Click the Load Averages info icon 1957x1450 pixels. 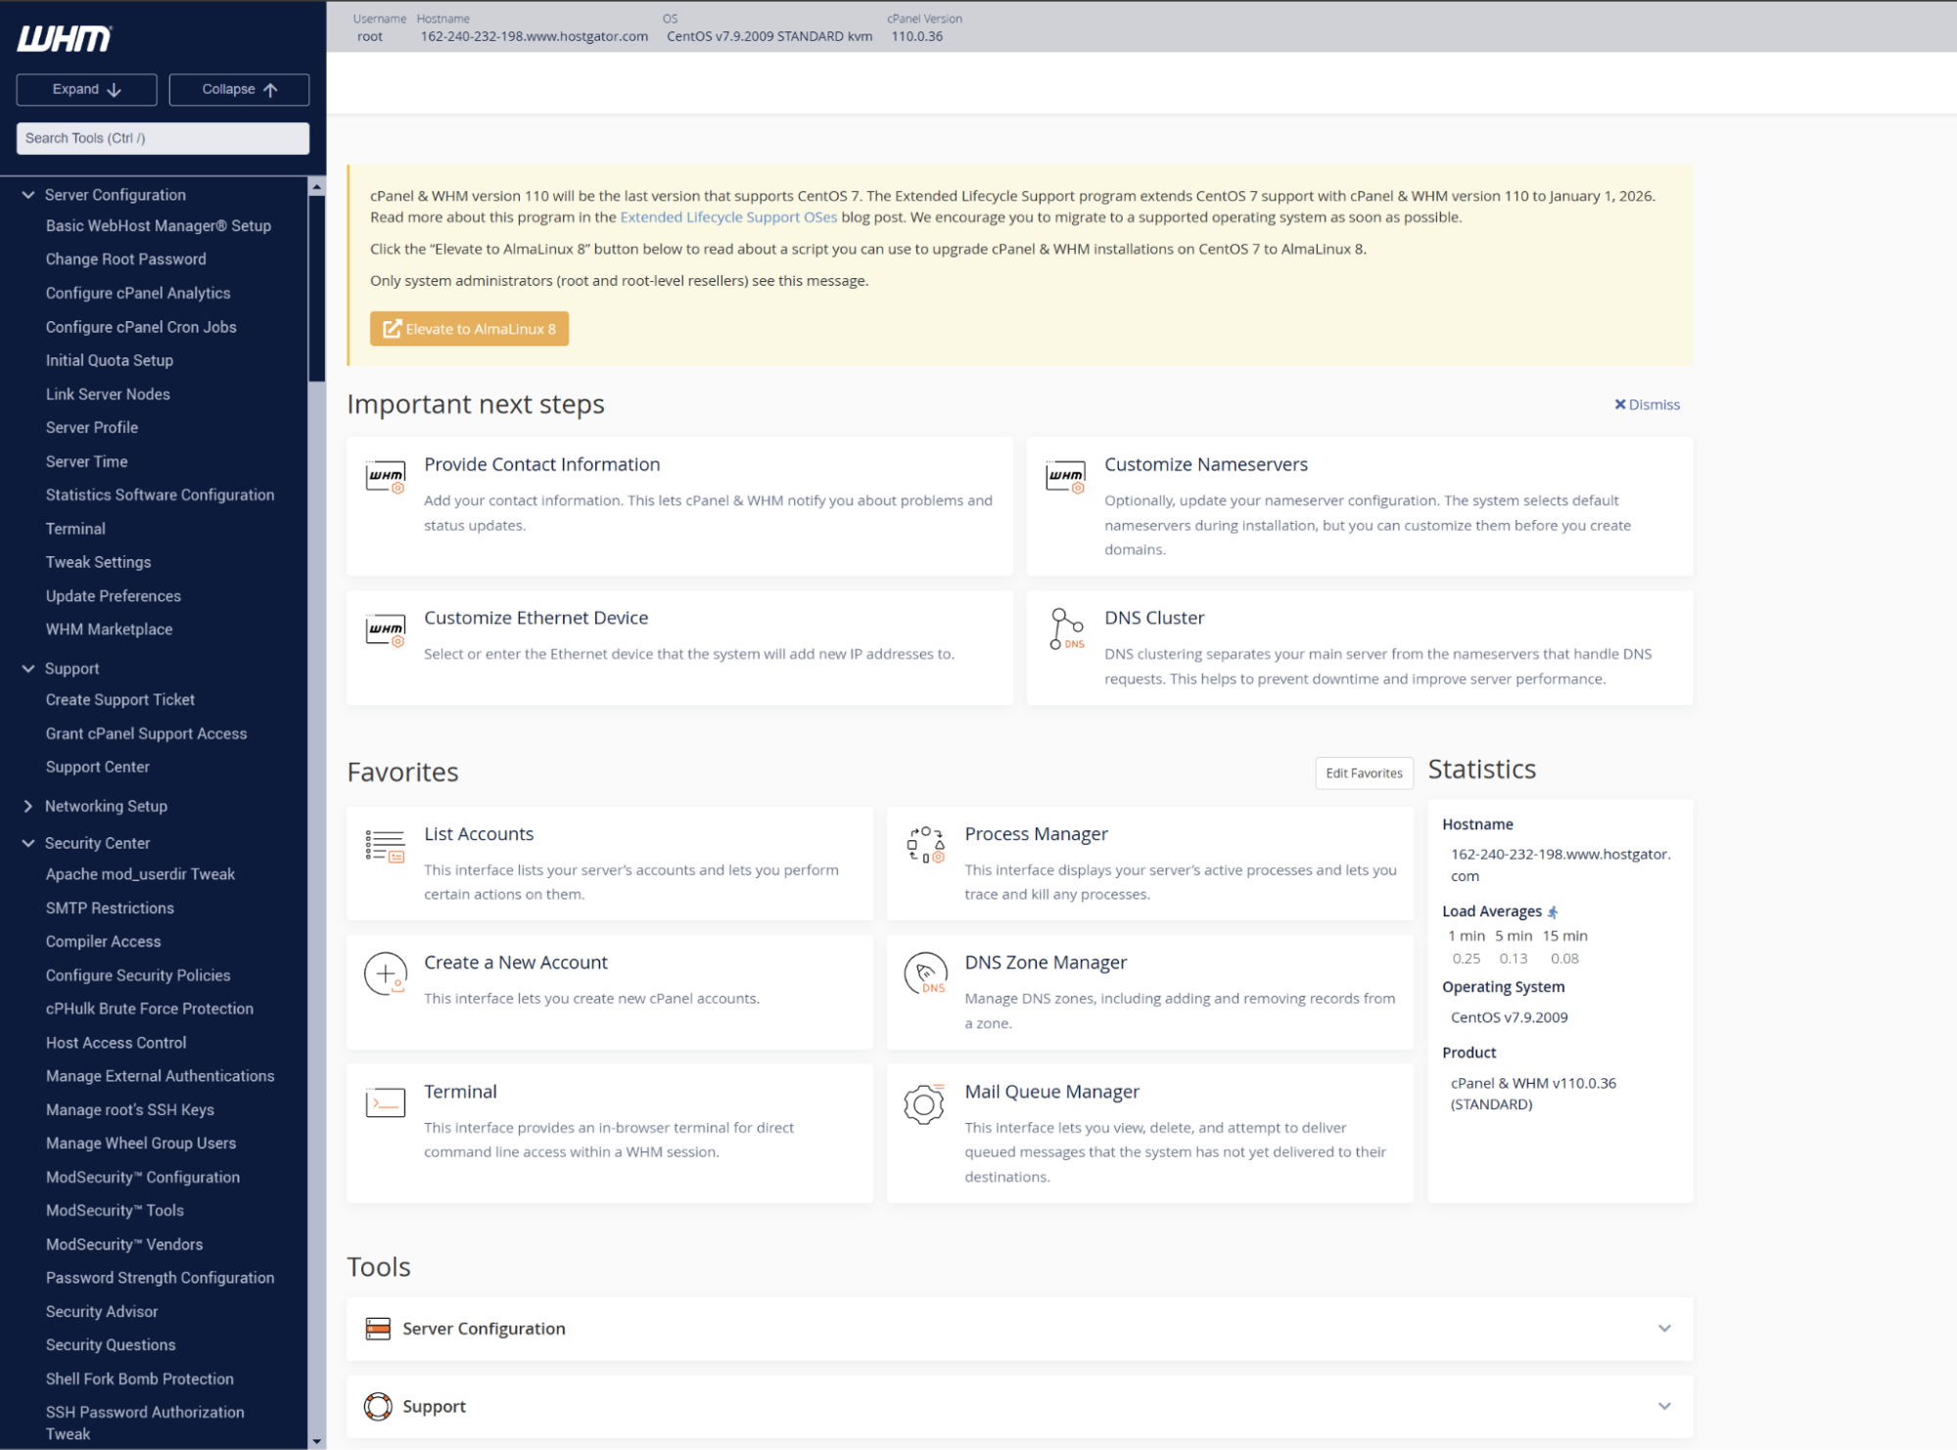tap(1553, 912)
